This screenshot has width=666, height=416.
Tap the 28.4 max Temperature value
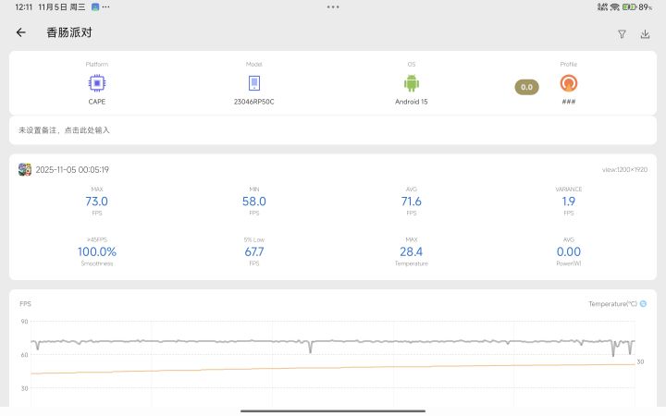pyautogui.click(x=411, y=251)
